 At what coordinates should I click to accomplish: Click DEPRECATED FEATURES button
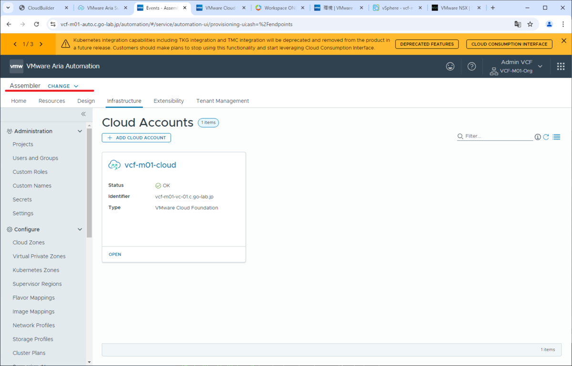click(x=427, y=44)
